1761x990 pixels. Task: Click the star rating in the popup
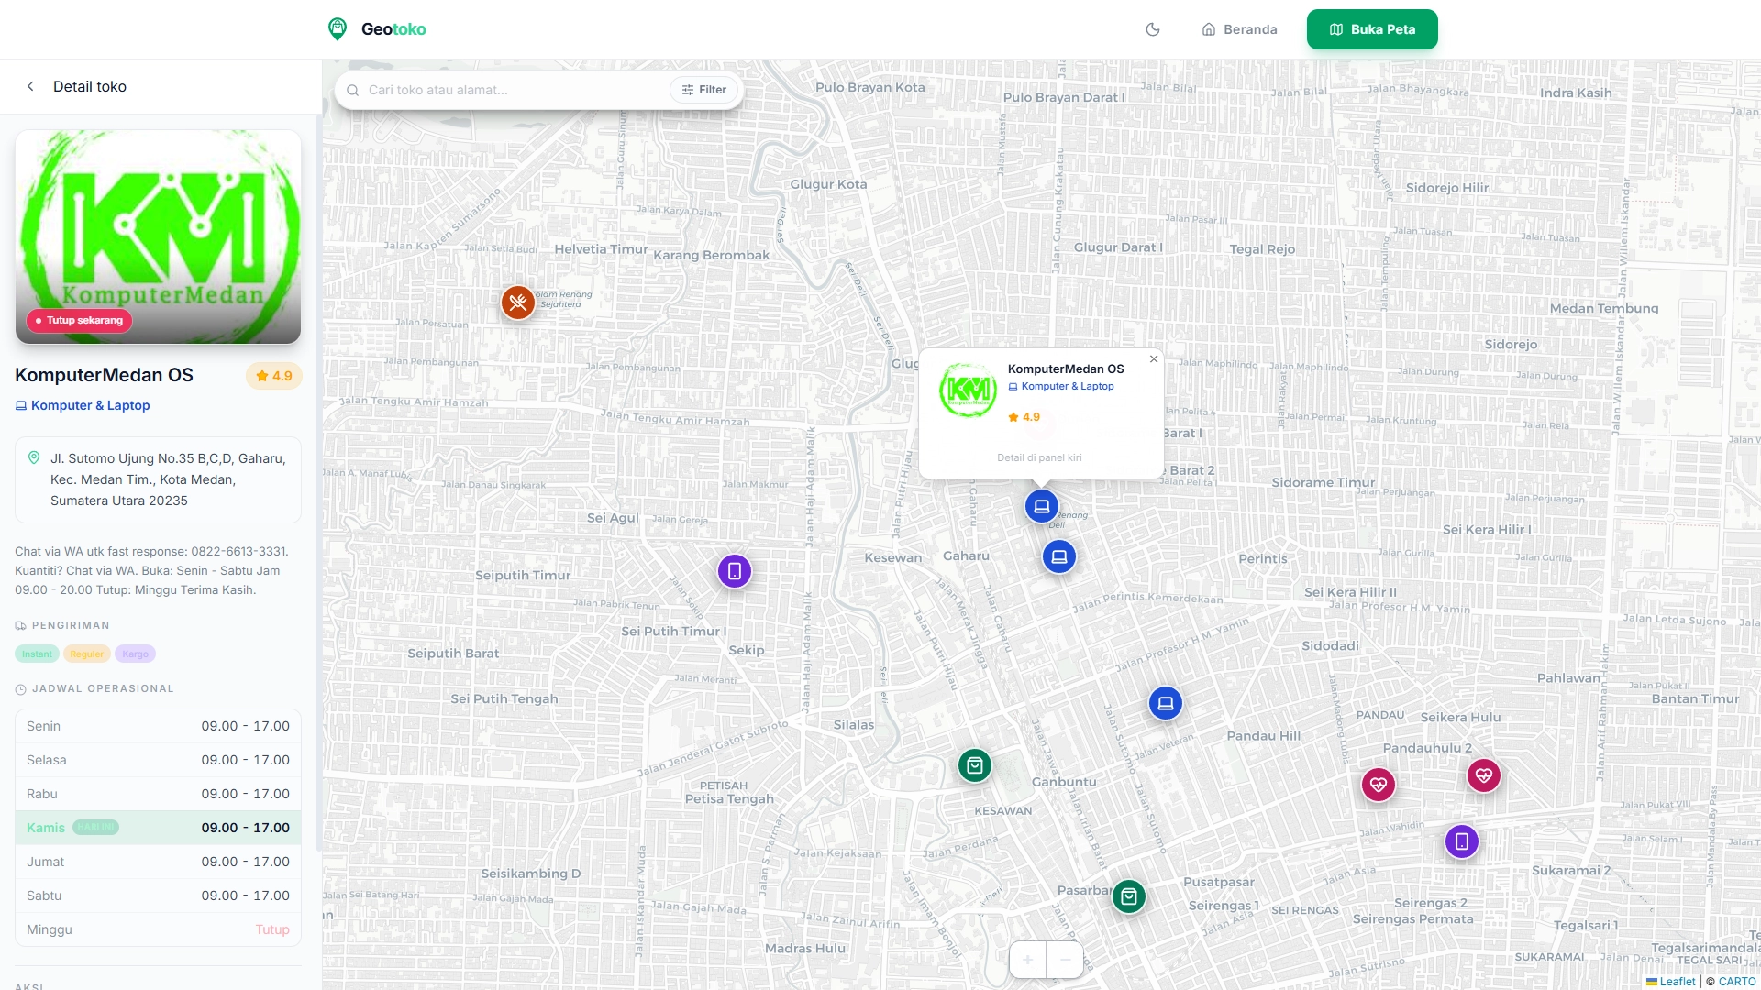pos(1024,416)
